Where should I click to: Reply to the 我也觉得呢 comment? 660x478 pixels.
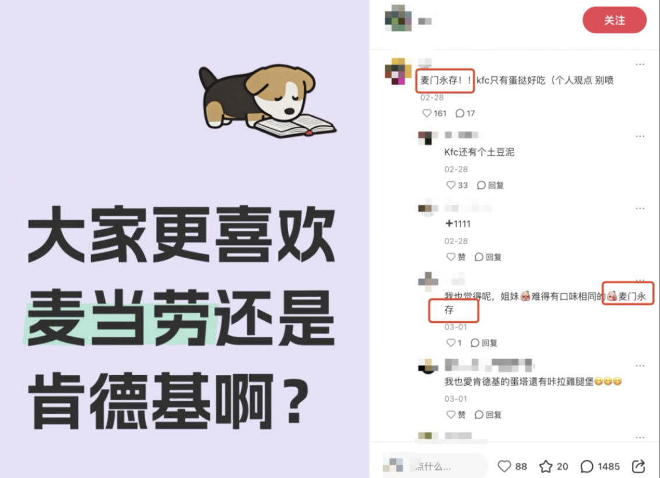click(x=484, y=343)
